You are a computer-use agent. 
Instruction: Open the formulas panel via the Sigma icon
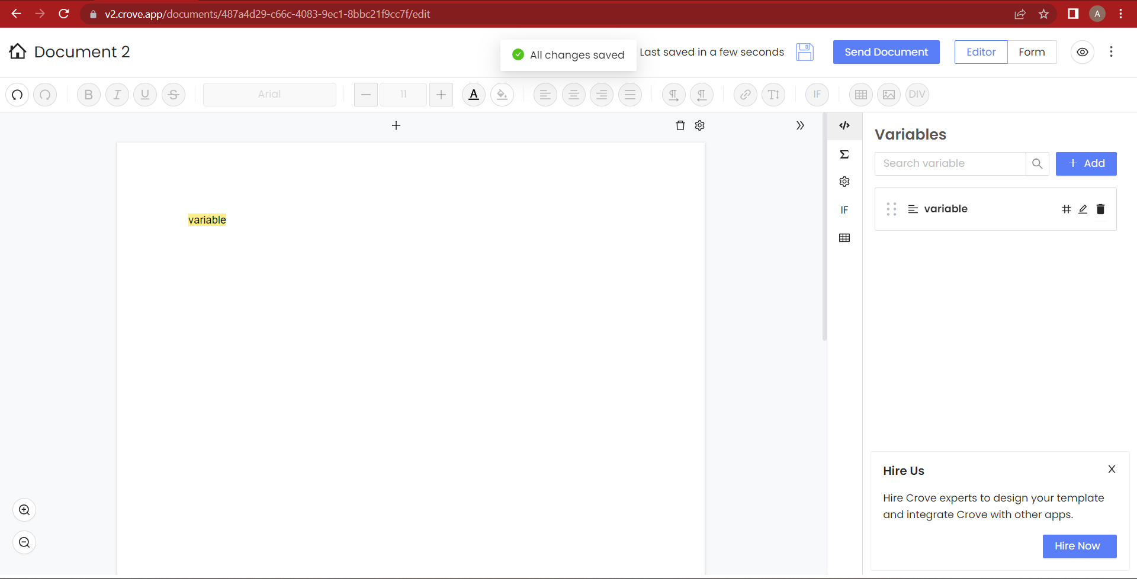(x=845, y=154)
